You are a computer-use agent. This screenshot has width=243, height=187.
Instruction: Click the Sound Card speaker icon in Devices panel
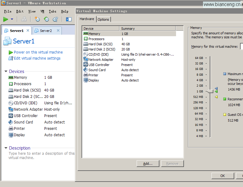11,122
